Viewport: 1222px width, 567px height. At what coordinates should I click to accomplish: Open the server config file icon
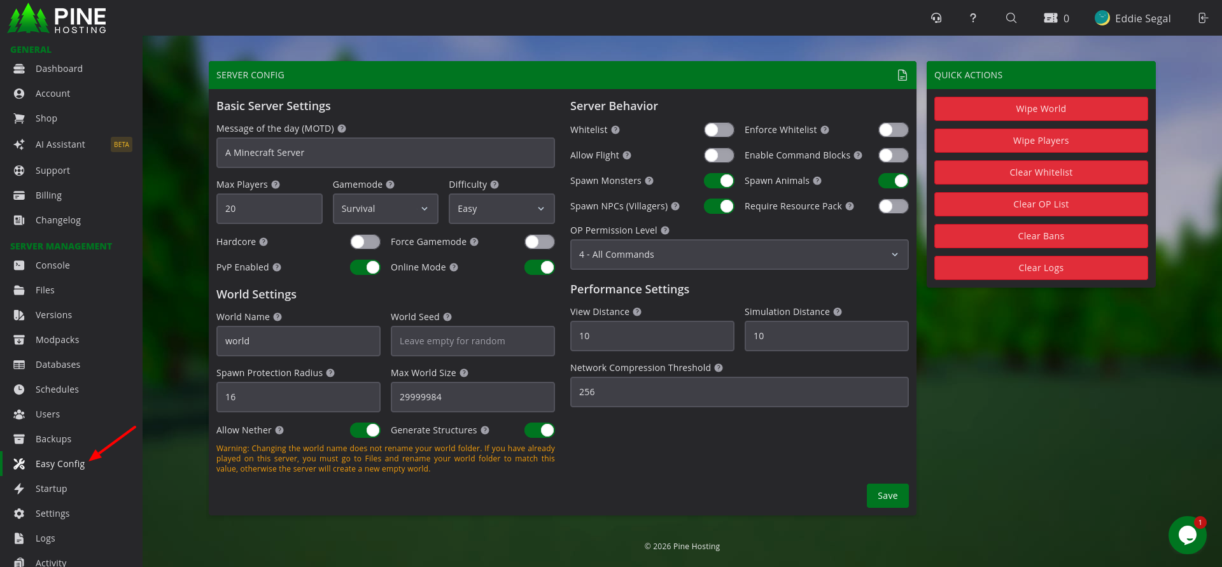tap(902, 75)
